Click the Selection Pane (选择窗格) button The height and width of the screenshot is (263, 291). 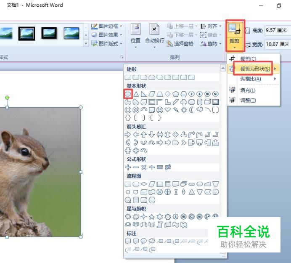pos(180,44)
